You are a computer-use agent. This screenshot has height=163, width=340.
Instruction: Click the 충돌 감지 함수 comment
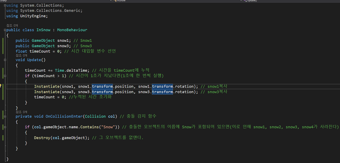(138, 116)
